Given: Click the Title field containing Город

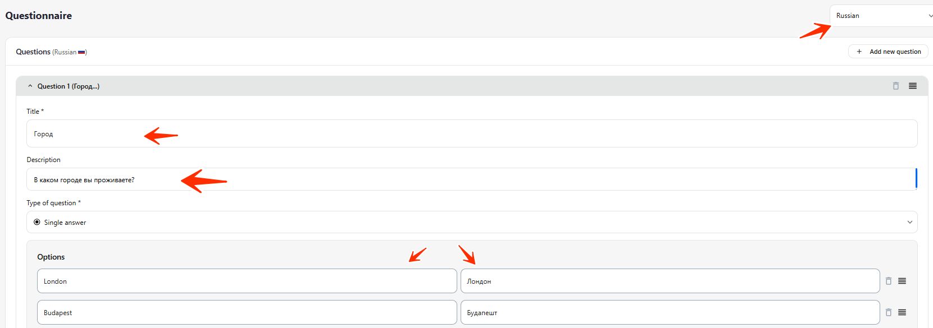Looking at the screenshot, I should pos(472,133).
